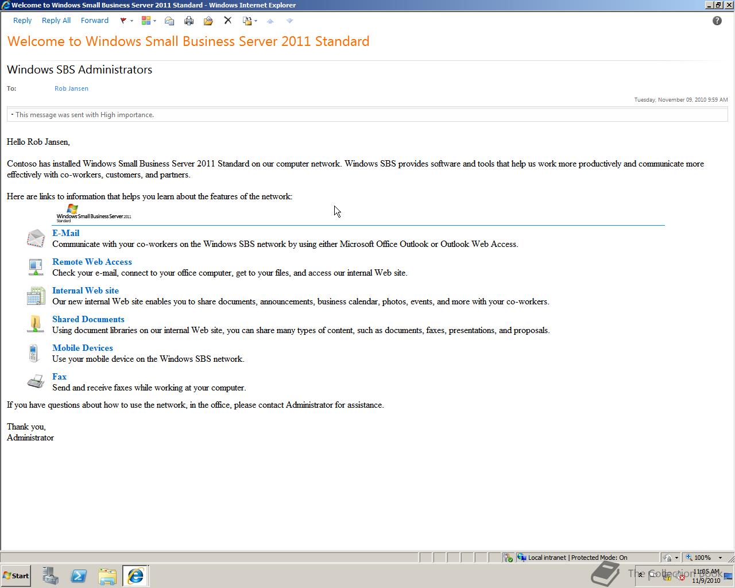The height and width of the screenshot is (588, 735).
Task: Click the colored Categories squares icon
Action: point(146,21)
